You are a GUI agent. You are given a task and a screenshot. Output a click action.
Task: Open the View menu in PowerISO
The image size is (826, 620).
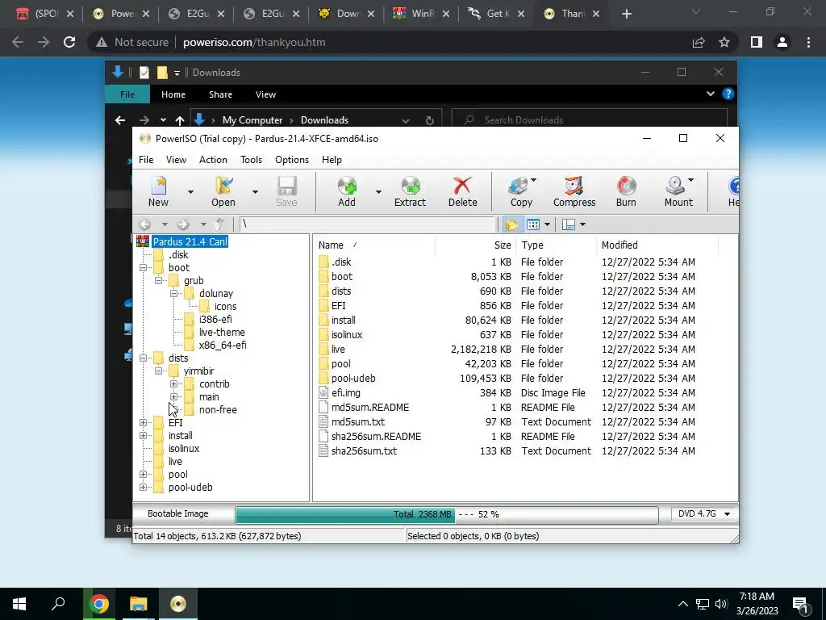click(176, 160)
